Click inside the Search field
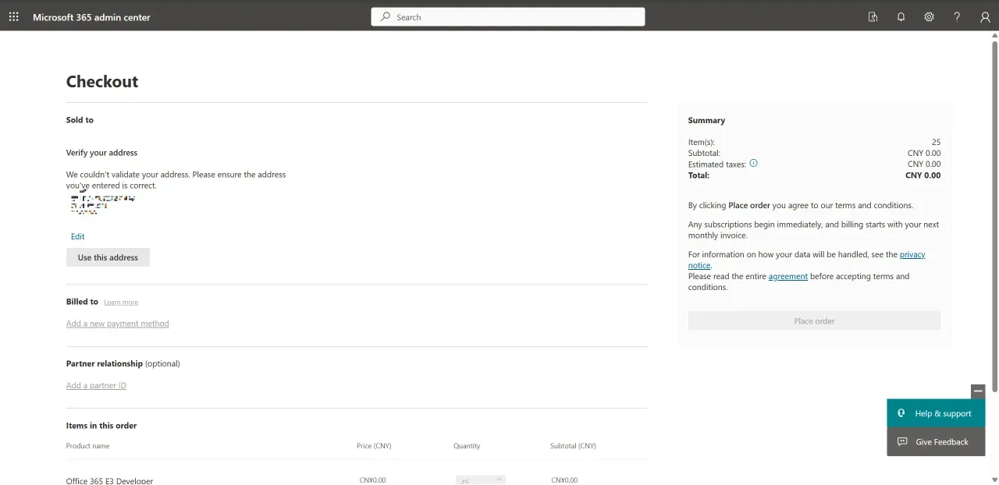The height and width of the screenshot is (485, 999). point(508,16)
